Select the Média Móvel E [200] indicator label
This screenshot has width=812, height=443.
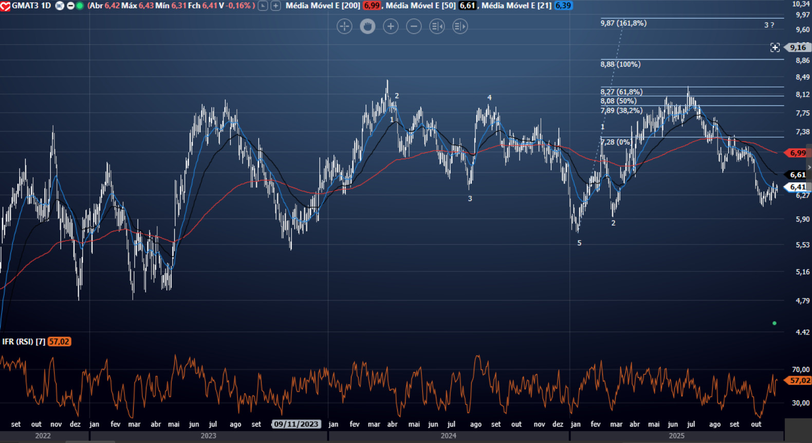323,6
